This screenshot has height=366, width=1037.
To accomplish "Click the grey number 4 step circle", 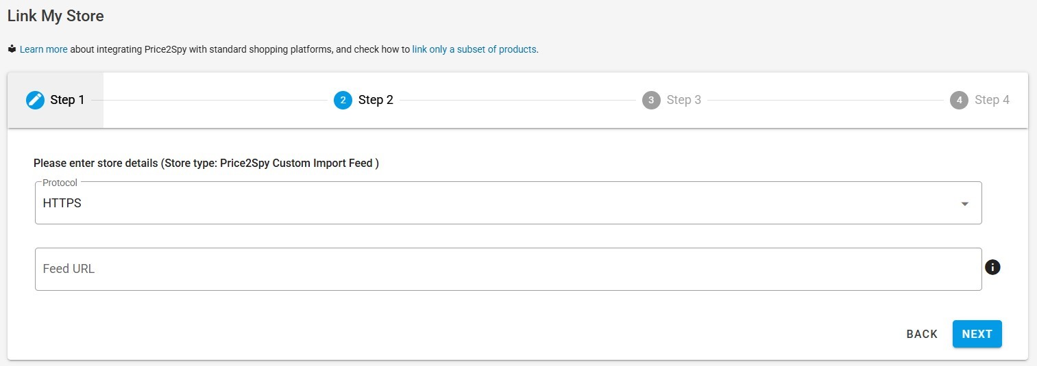I will 959,100.
